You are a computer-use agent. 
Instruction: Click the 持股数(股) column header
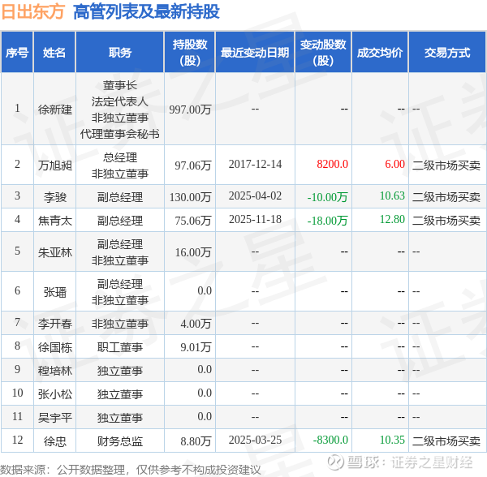tap(190, 52)
